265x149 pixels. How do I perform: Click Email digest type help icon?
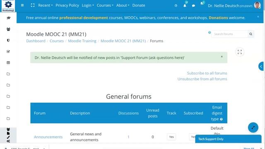coord(221,119)
